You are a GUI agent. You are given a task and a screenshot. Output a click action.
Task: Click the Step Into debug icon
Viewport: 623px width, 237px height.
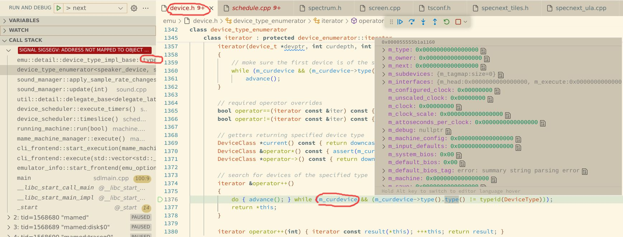tap(423, 22)
